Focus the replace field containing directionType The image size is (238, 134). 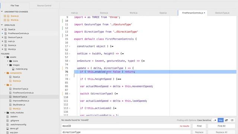[x=126, y=132]
